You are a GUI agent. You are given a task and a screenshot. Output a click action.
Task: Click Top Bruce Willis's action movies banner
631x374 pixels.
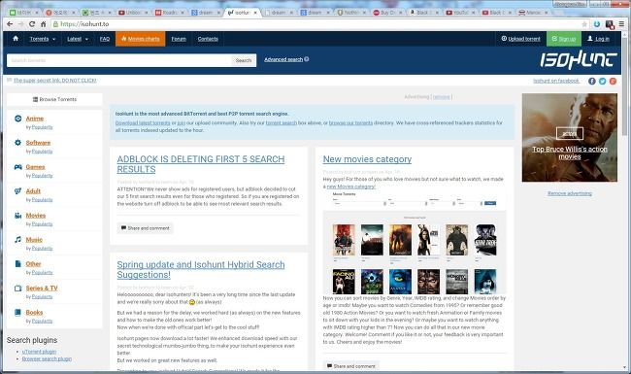[x=570, y=138]
